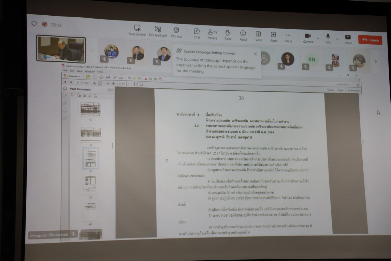Click Exit spotlight in meeting toolbar
391x261 pixels.
(x=158, y=31)
